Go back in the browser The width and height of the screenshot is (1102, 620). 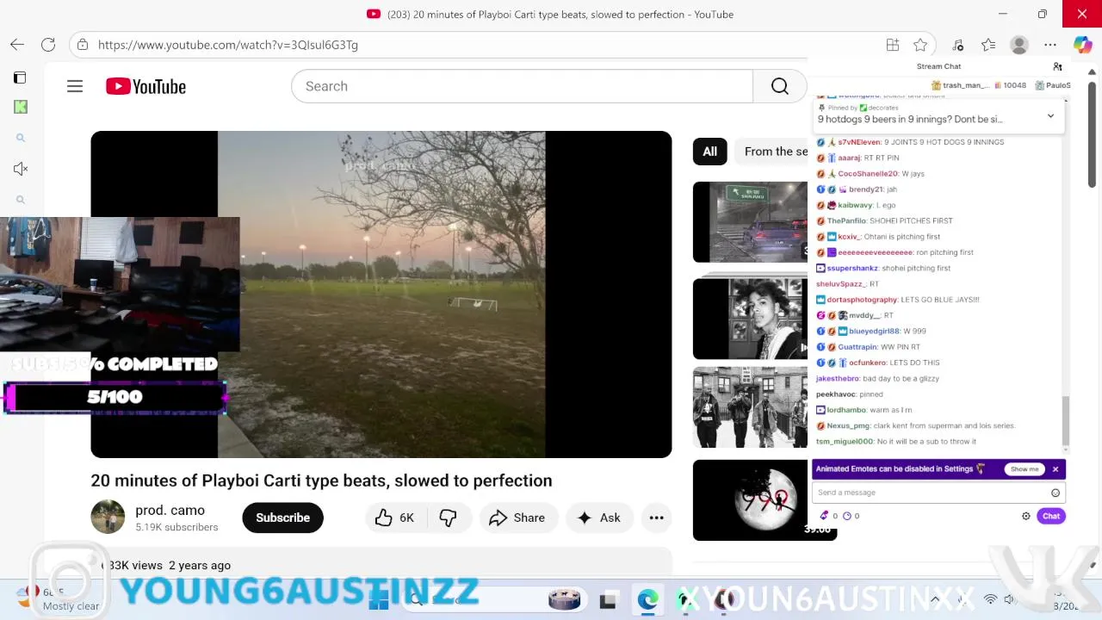coord(17,45)
